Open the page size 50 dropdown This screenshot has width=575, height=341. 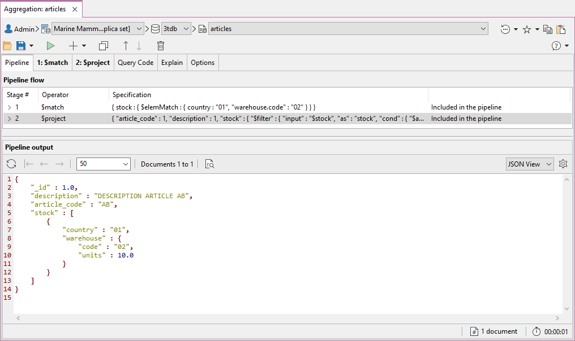pyautogui.click(x=104, y=164)
